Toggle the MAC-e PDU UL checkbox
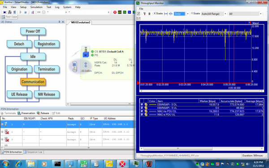Image resolution: width=269 pixels, height=168 pixels. [142, 115]
